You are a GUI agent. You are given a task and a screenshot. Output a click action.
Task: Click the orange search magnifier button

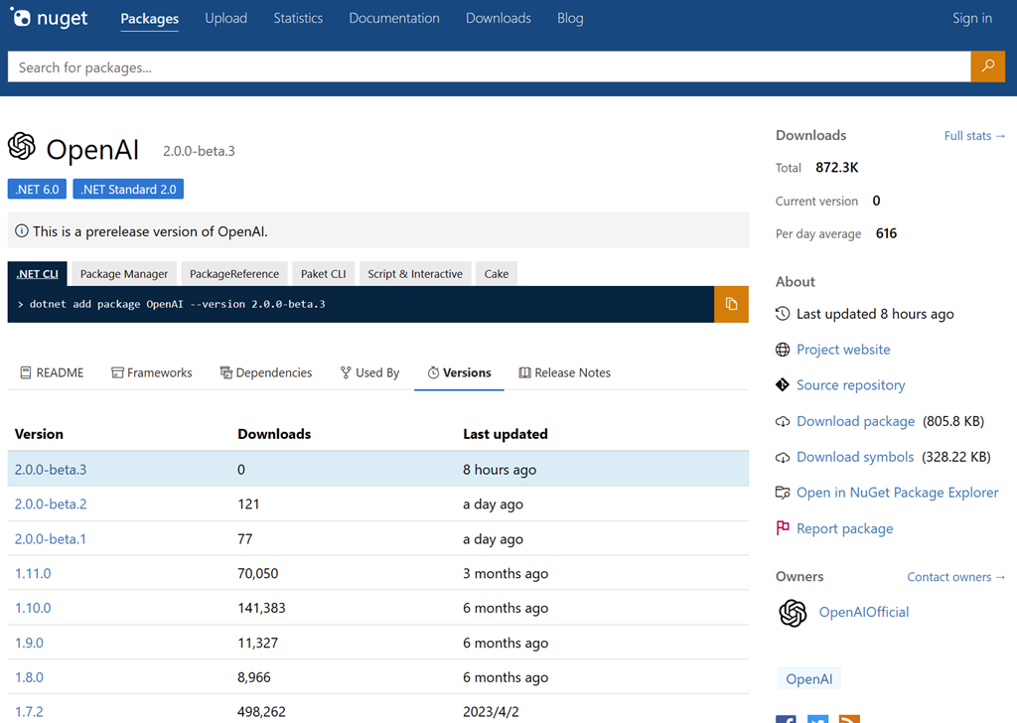(987, 67)
